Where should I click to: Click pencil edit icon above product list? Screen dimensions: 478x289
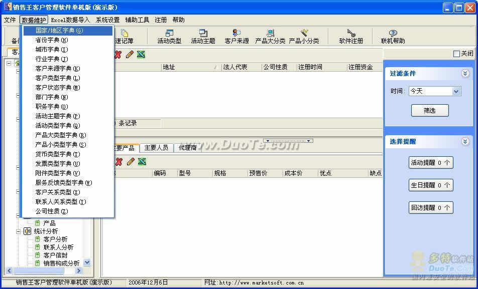click(130, 161)
